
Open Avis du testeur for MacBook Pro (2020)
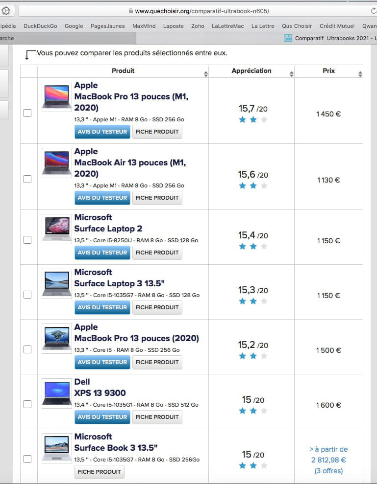[102, 362]
